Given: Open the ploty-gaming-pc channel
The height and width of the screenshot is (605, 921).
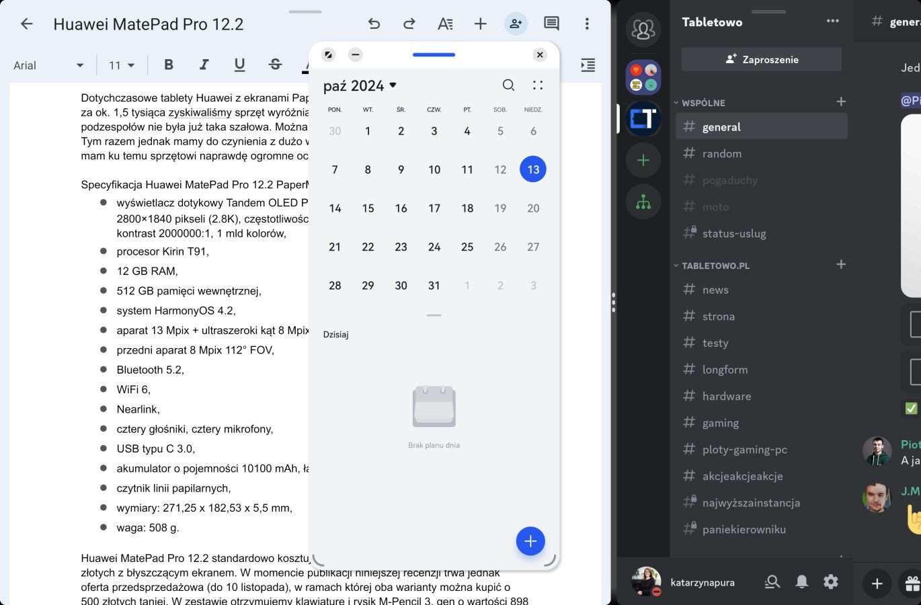Looking at the screenshot, I should (762, 450).
